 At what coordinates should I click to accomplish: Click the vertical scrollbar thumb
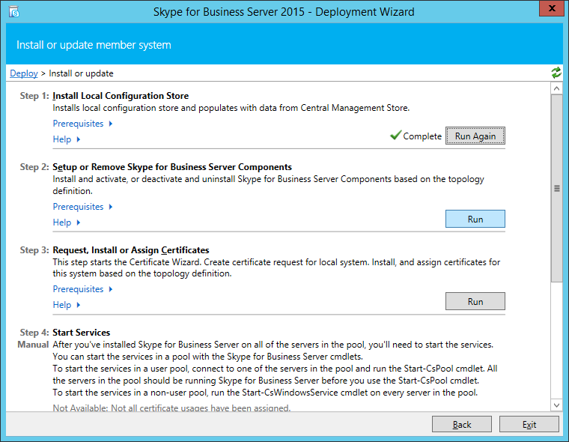pyautogui.click(x=557, y=188)
